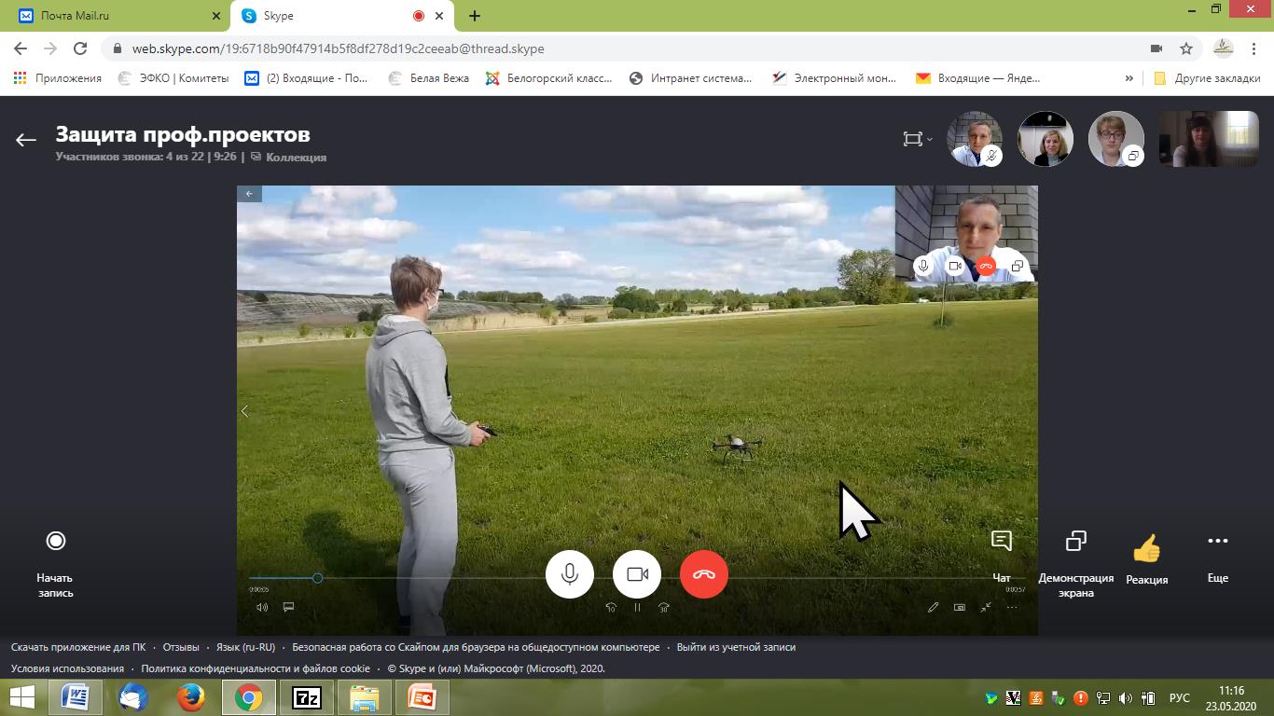Click the video progress slider handle

click(x=317, y=578)
